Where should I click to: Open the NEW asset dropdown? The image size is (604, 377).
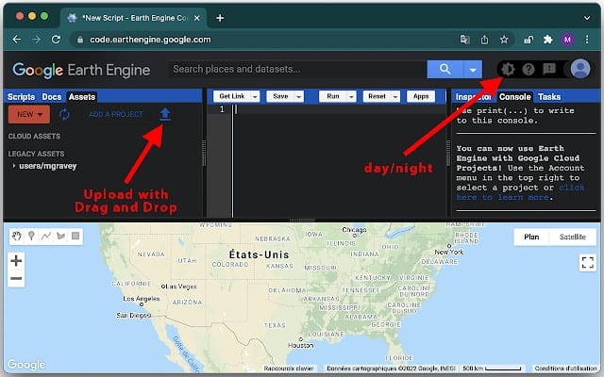pyautogui.click(x=28, y=114)
